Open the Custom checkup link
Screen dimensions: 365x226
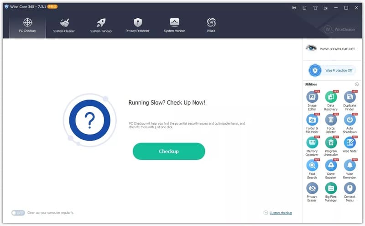click(x=281, y=213)
